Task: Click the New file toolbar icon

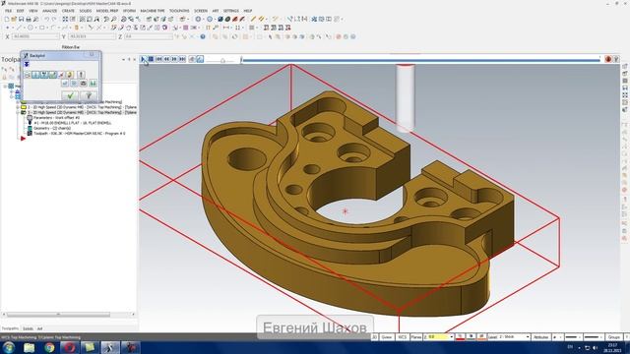Action: pyautogui.click(x=7, y=19)
